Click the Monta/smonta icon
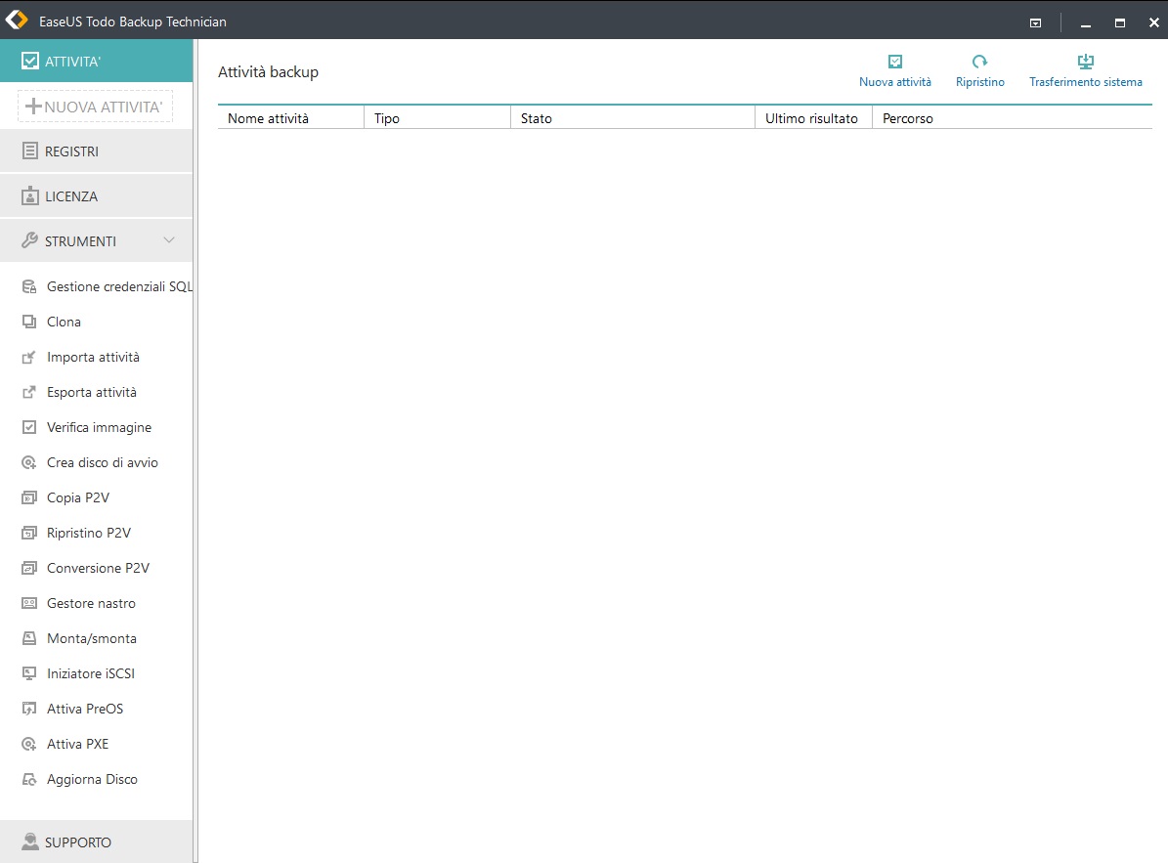Image resolution: width=1168 pixels, height=863 pixels. click(x=29, y=638)
